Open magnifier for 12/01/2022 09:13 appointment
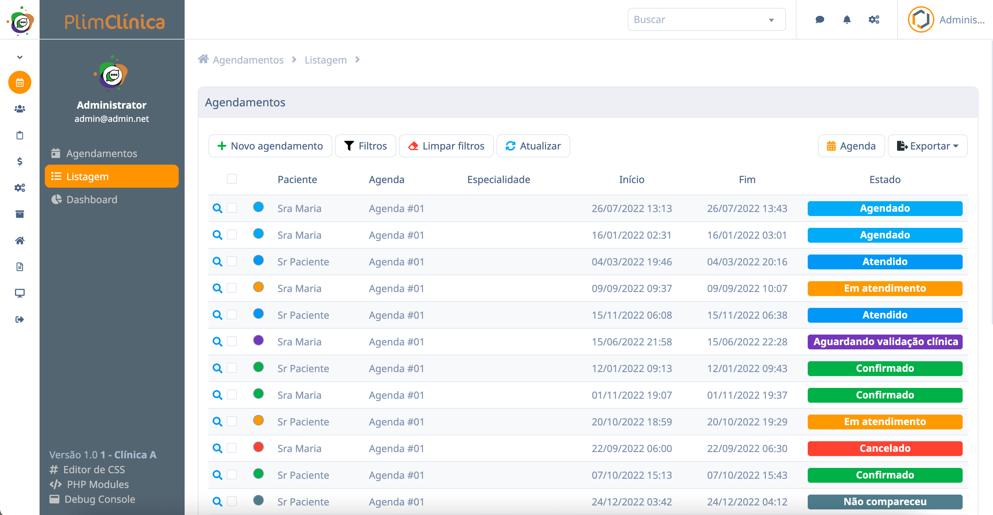993x515 pixels. pos(217,368)
